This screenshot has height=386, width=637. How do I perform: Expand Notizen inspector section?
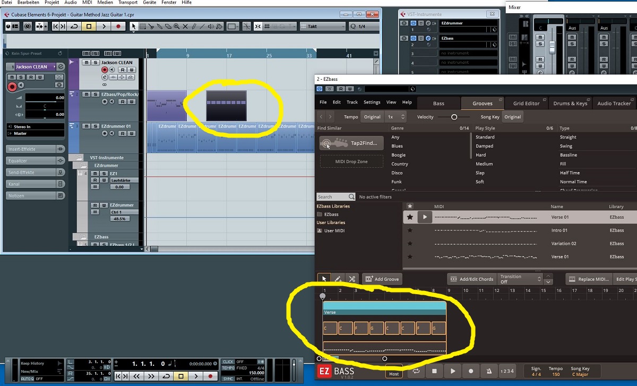pyautogui.click(x=35, y=195)
